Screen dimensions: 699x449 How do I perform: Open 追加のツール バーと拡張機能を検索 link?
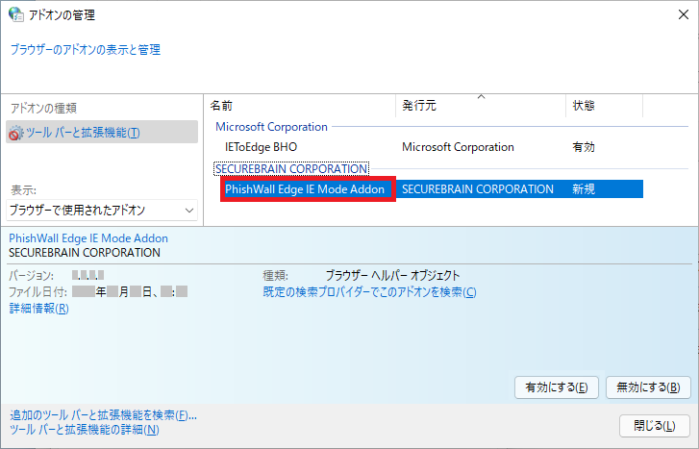(x=103, y=415)
